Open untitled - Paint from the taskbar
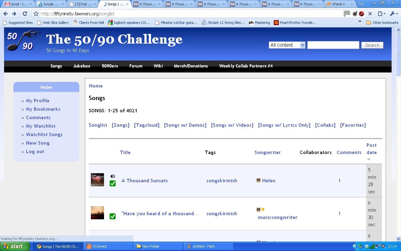401x251 pixels. (203, 246)
